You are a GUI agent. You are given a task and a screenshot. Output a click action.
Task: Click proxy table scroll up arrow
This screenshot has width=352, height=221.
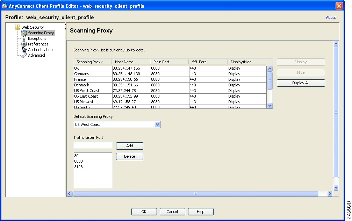coord(270,69)
